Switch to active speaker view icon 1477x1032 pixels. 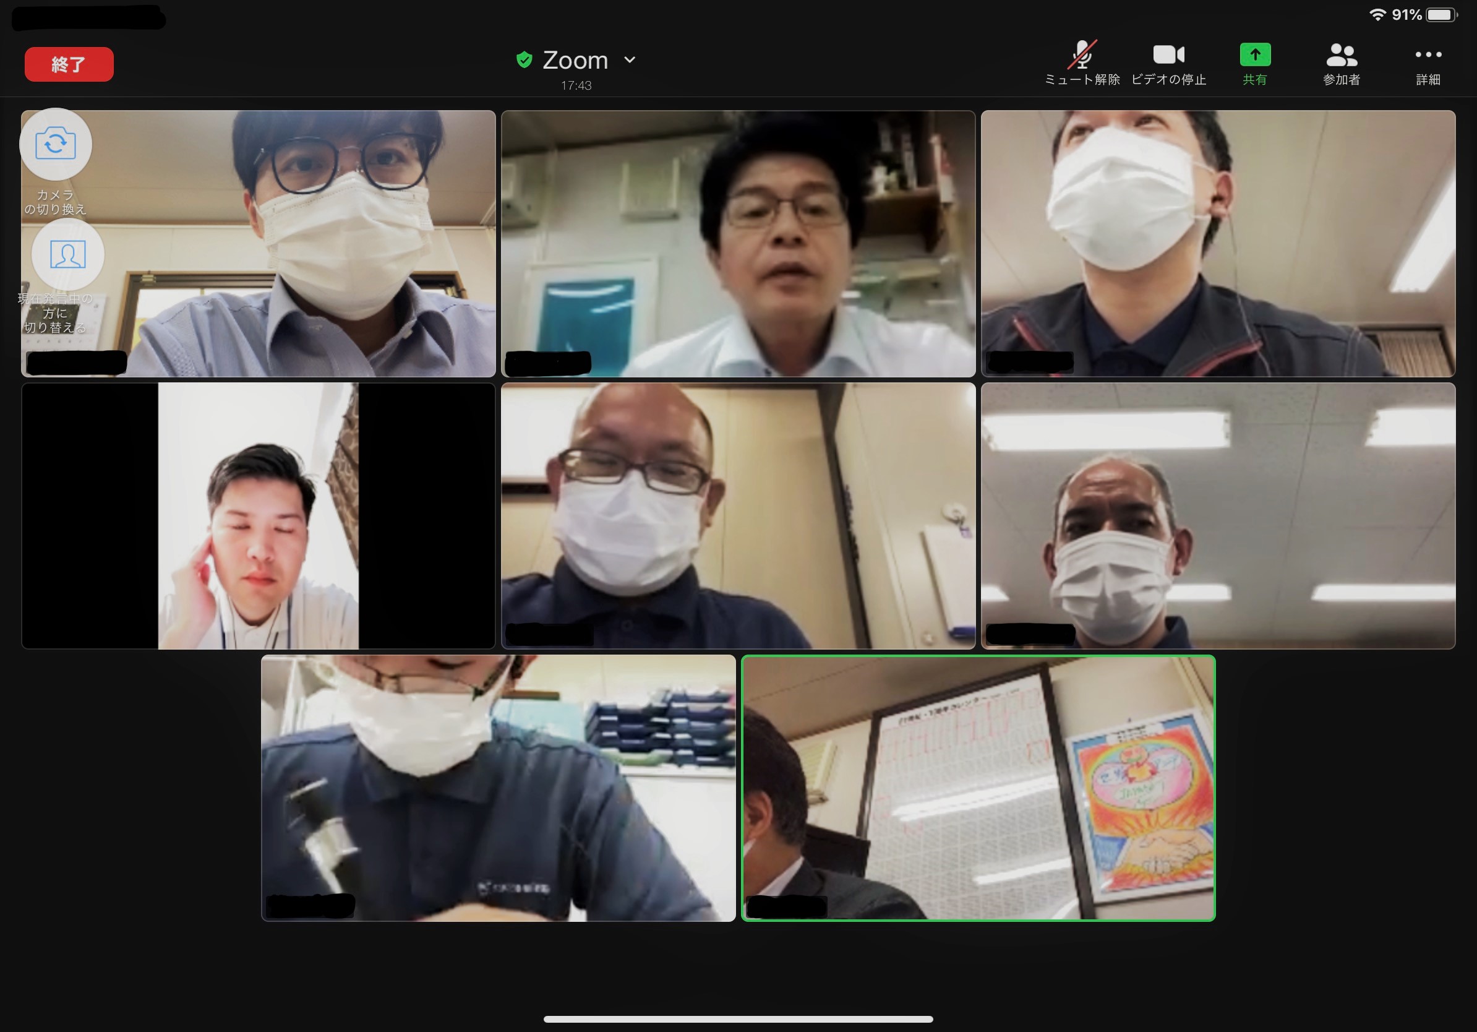click(x=67, y=254)
